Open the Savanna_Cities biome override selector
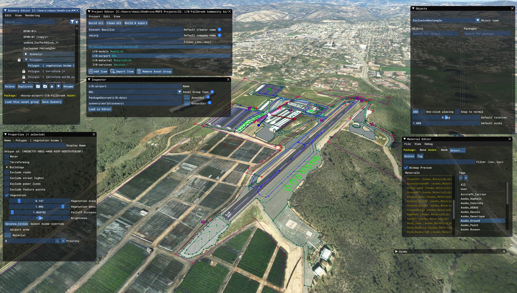This screenshot has height=293, width=517. 16,224
